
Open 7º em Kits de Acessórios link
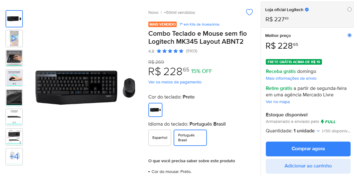pos(199,24)
